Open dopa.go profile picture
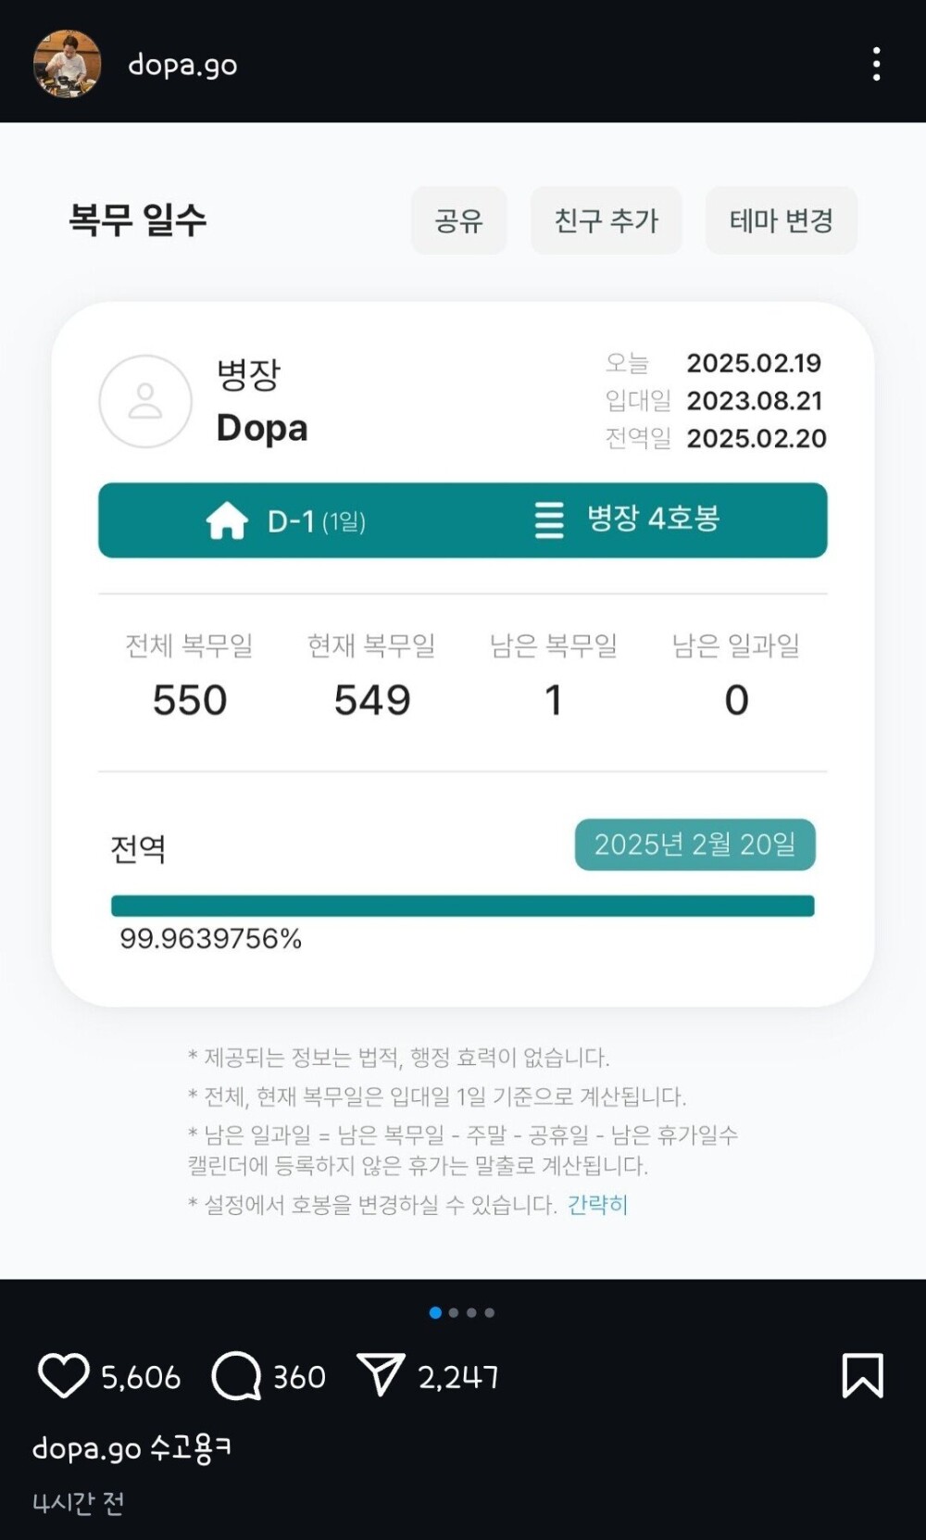 click(67, 64)
